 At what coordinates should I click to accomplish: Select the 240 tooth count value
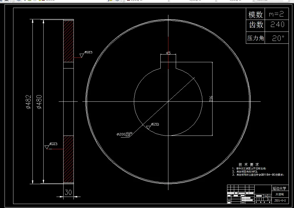tap(277, 24)
